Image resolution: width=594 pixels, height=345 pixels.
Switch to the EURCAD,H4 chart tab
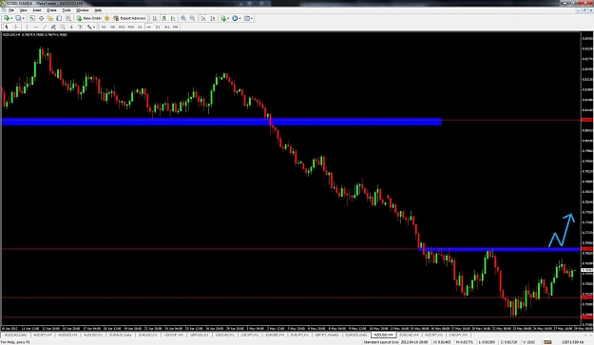409,335
